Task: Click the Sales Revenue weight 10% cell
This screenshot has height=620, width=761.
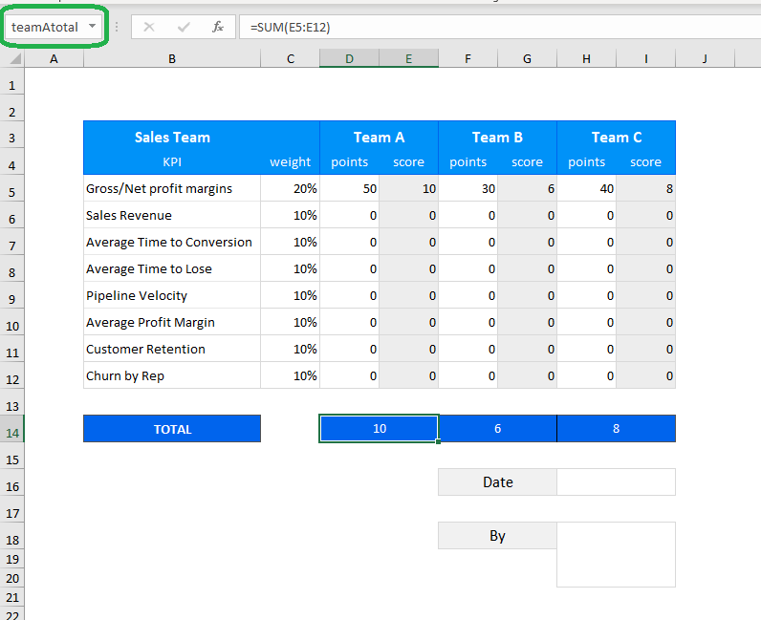Action: tap(291, 215)
